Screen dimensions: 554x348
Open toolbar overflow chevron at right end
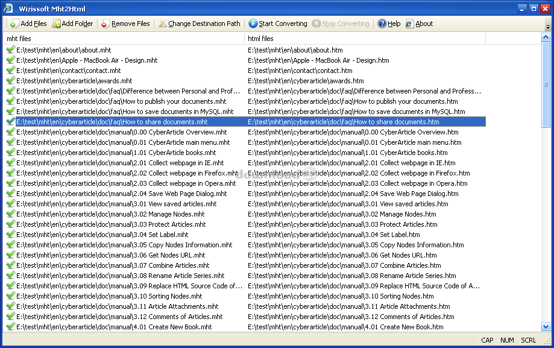pos(548,27)
